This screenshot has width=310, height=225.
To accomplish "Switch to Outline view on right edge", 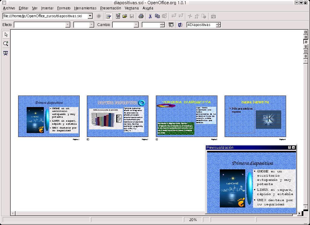I will tap(306, 37).
